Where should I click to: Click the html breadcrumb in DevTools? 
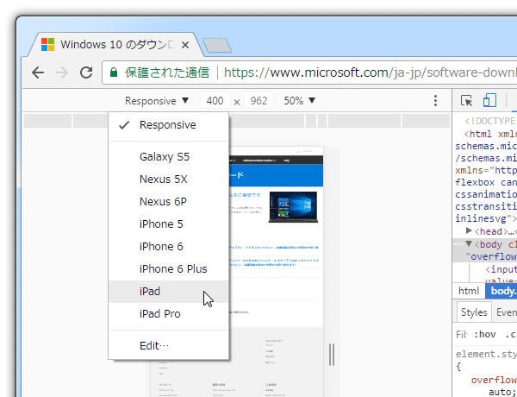469,291
